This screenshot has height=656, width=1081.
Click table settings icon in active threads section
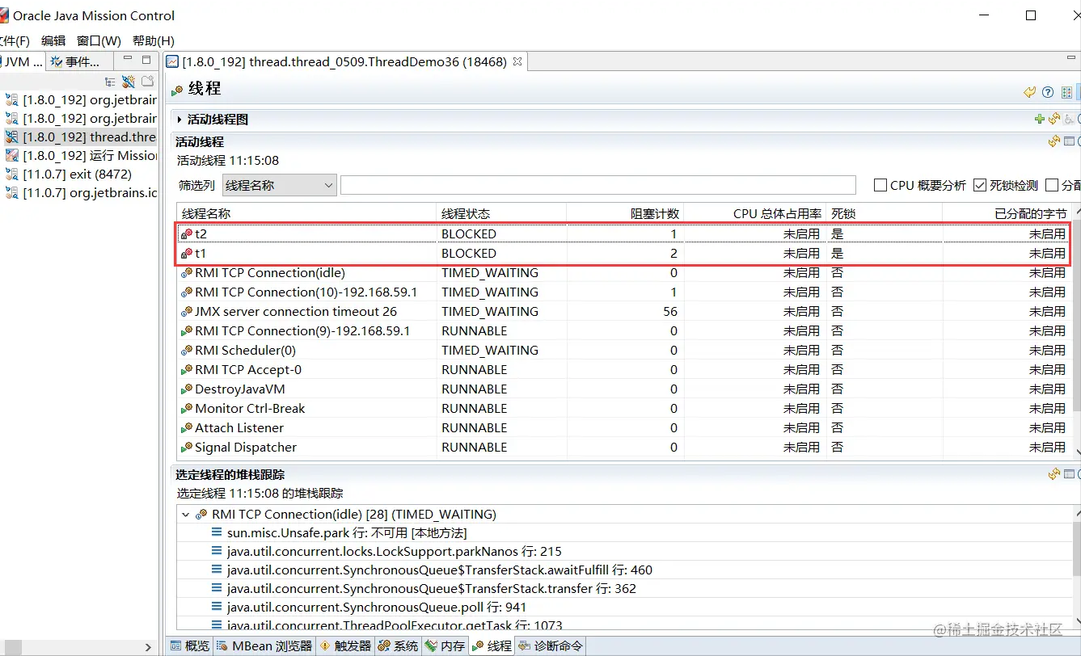click(x=1069, y=141)
